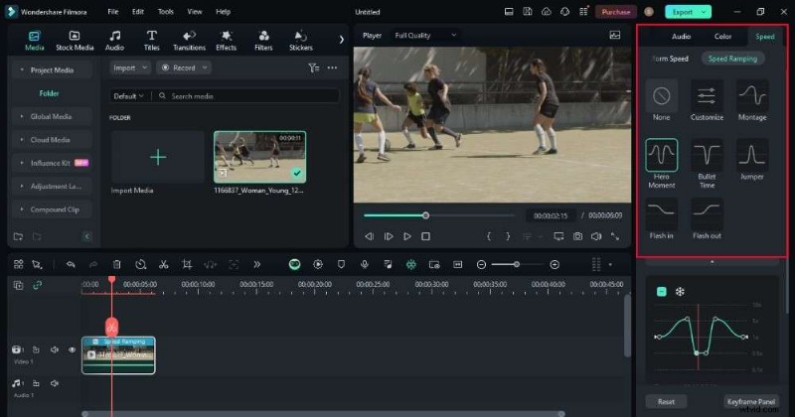795x417 pixels.
Task: Click the Search media field
Action: tap(247, 96)
